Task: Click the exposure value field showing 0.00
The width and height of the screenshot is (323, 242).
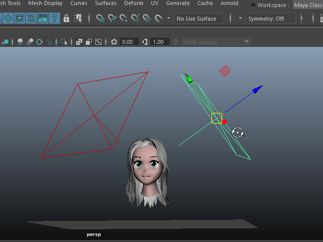Action: click(x=128, y=42)
